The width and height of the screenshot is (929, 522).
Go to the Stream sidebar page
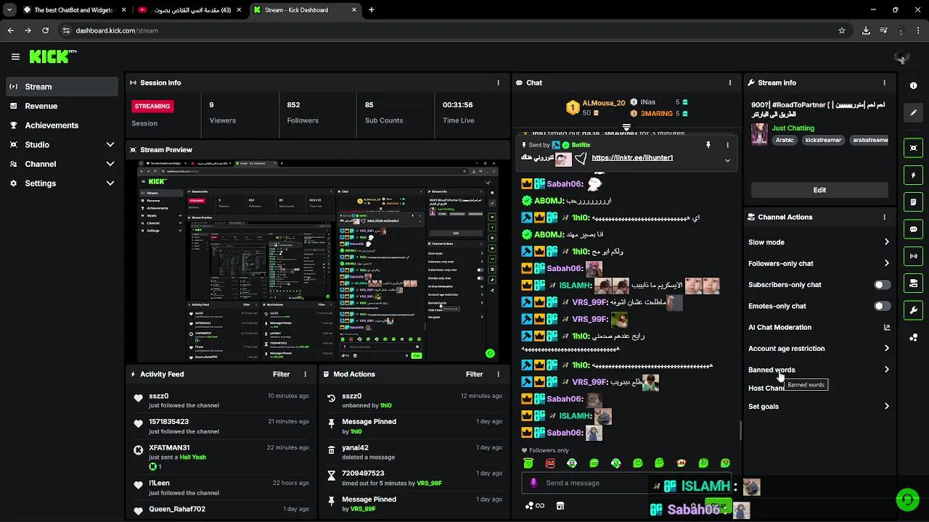pos(60,86)
